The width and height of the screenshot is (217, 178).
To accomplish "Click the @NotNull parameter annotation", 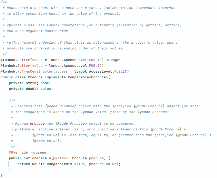I will pos(62,158).
